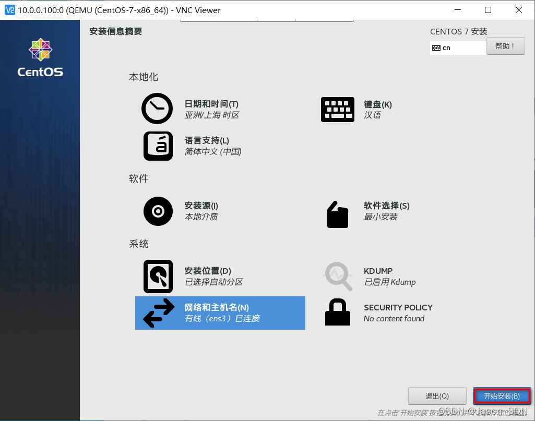Open Security Policy padlock icon
The image size is (535, 421).
(x=338, y=312)
